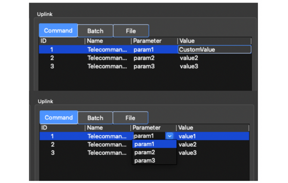Select param3 in the open dropdown list

[x=145, y=161]
